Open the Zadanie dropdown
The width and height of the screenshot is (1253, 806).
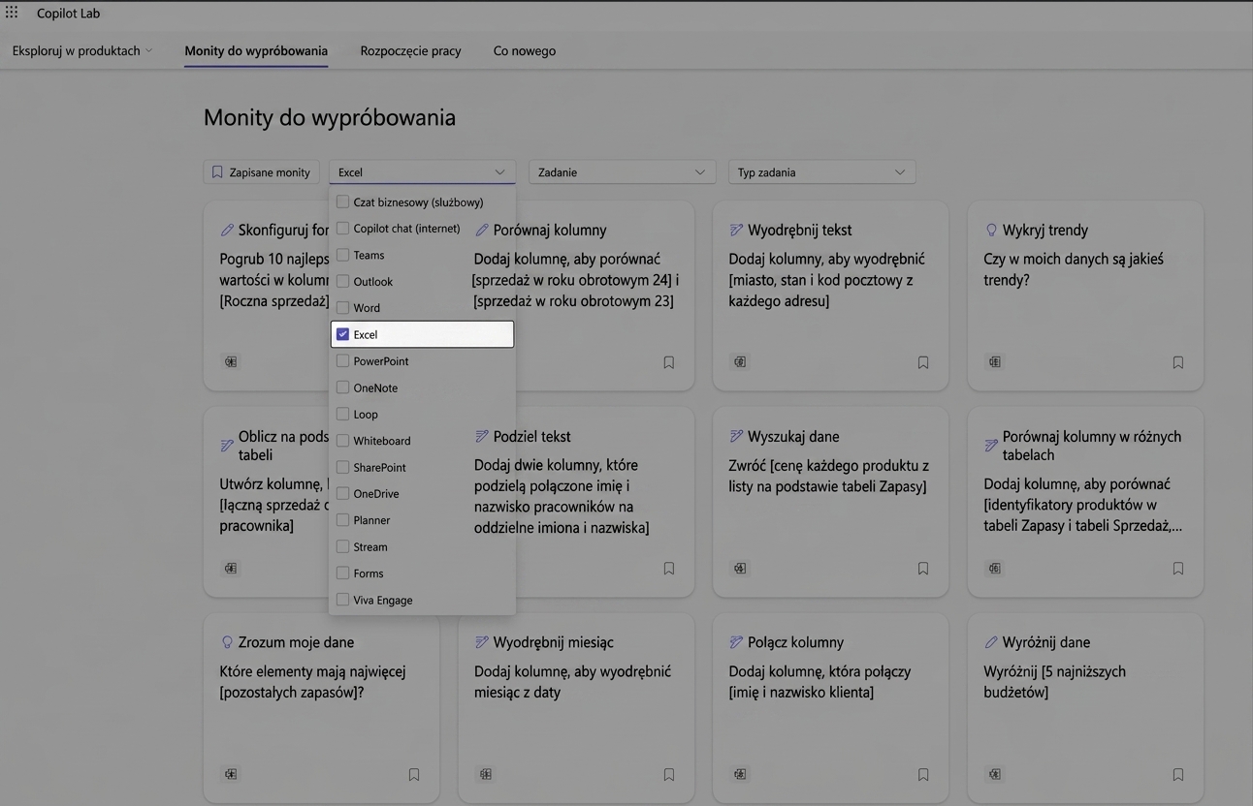tap(622, 172)
